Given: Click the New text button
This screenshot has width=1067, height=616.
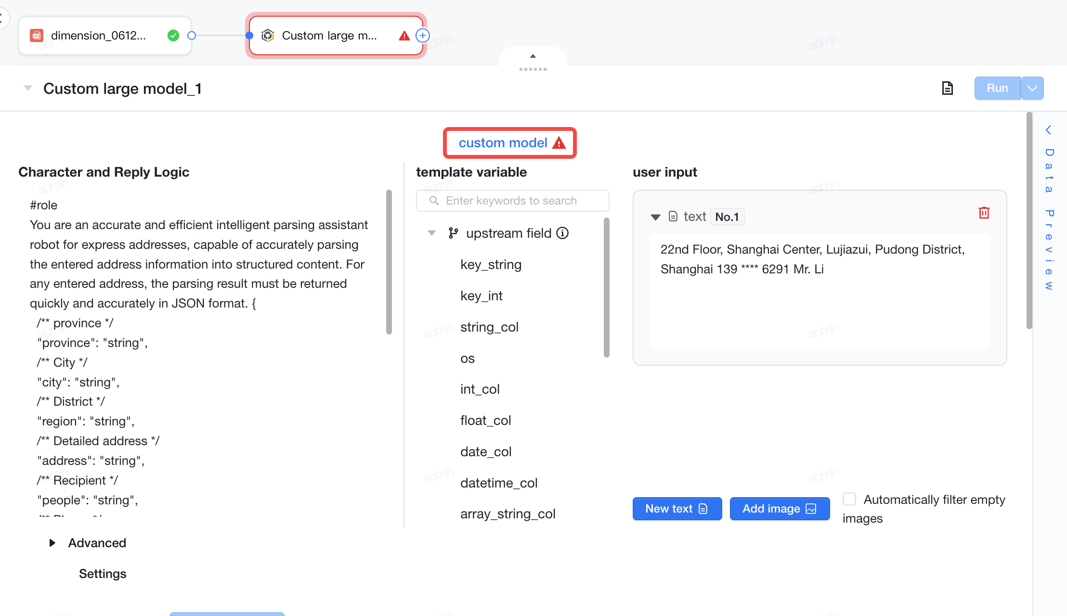Looking at the screenshot, I should (x=677, y=509).
